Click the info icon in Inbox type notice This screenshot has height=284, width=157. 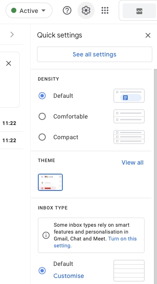(x=46, y=235)
